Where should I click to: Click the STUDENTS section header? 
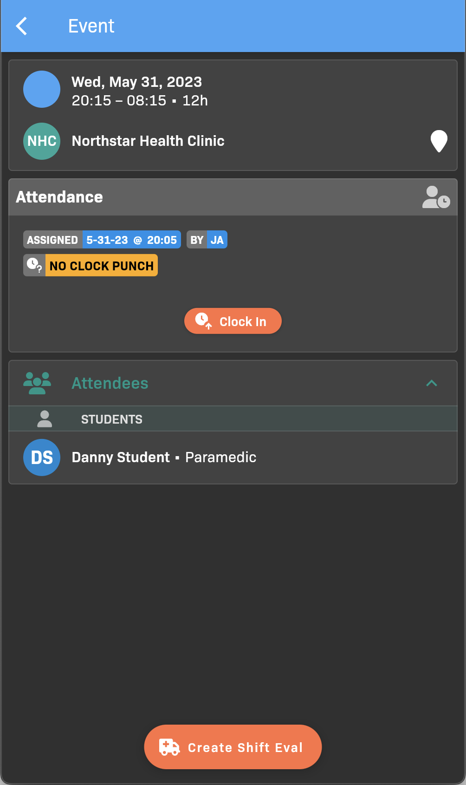pyautogui.click(x=112, y=419)
